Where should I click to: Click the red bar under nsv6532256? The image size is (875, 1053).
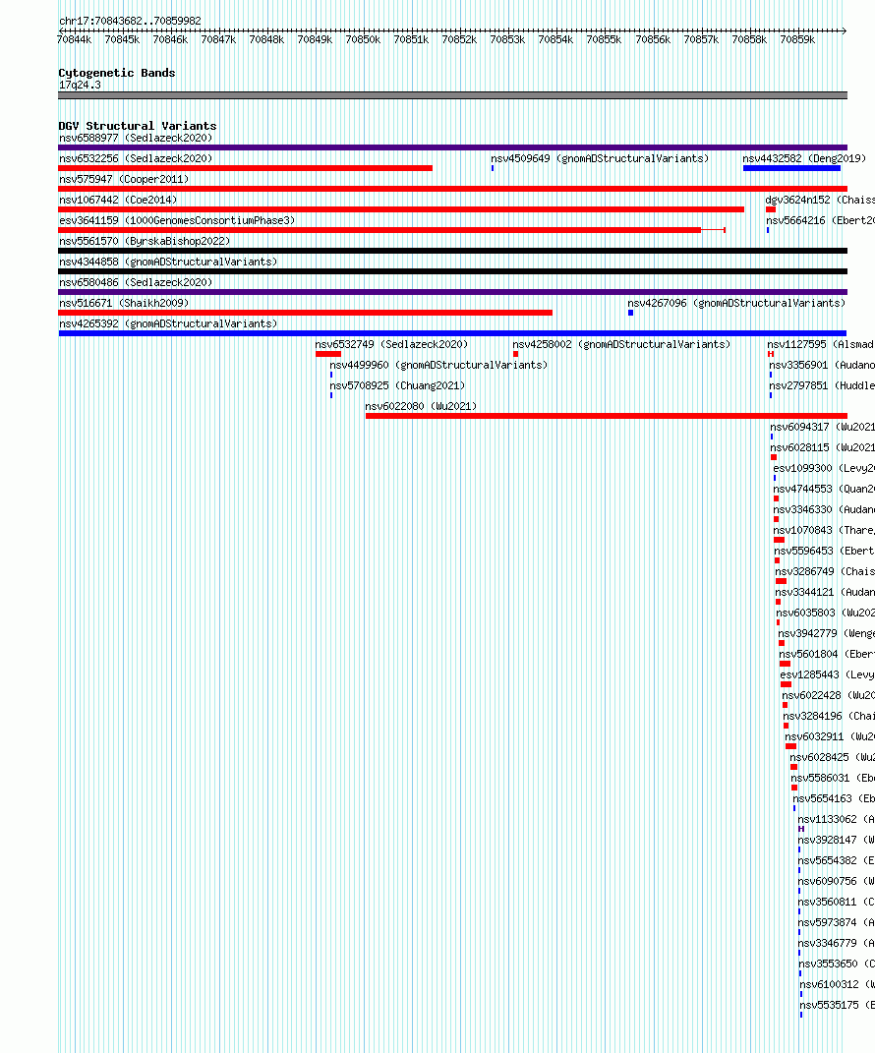point(245,168)
